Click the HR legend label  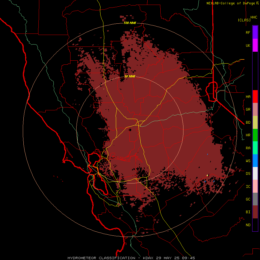pos(248,135)
